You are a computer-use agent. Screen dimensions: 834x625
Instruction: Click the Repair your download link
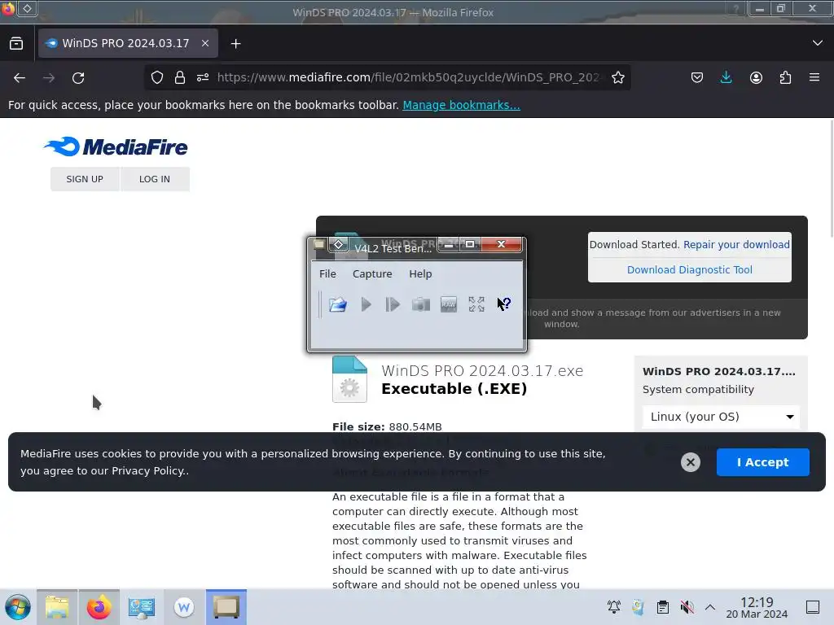pos(736,244)
